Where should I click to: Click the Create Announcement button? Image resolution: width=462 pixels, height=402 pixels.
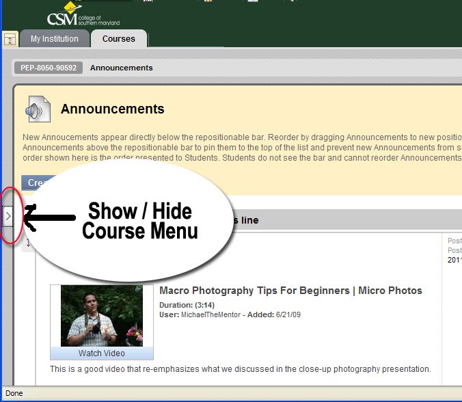pos(38,183)
